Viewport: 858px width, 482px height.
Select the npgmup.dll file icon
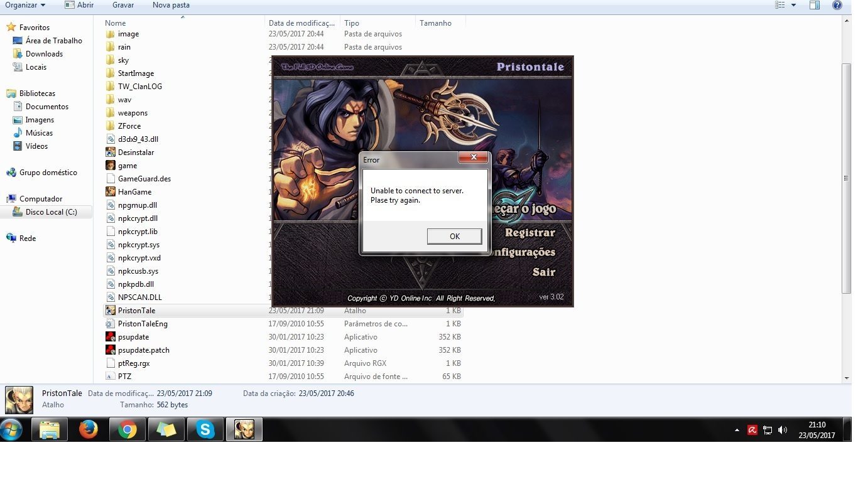click(111, 205)
